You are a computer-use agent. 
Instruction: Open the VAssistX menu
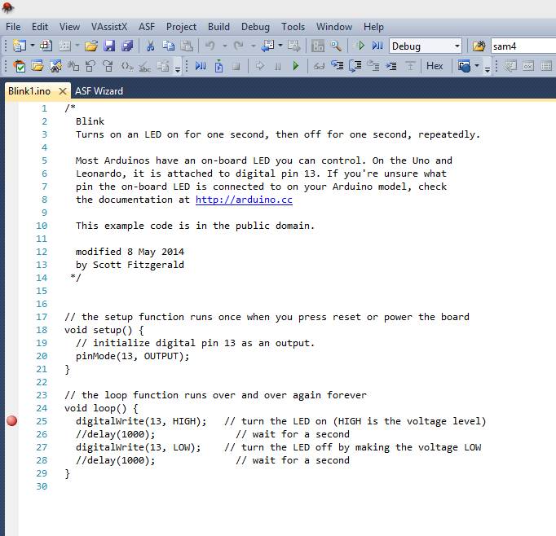(109, 27)
